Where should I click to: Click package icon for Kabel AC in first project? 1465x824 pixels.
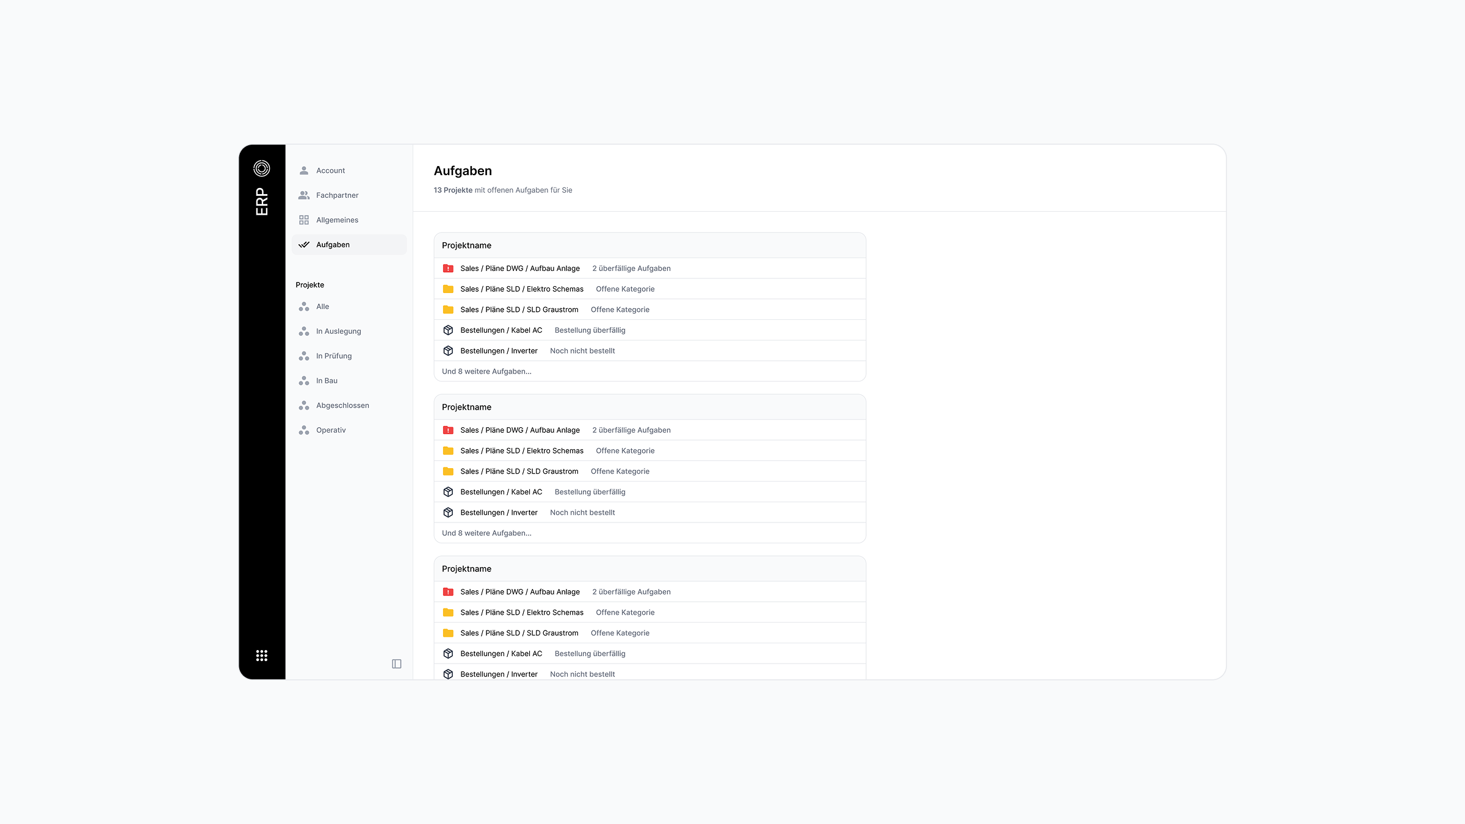tap(448, 330)
